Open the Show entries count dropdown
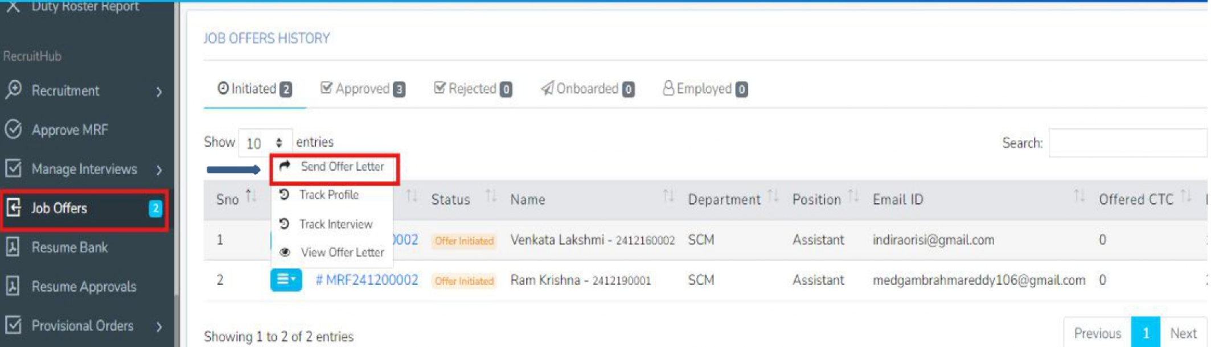This screenshot has width=1211, height=347. [265, 143]
